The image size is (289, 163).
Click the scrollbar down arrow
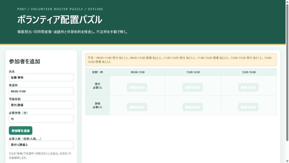(x=287, y=161)
